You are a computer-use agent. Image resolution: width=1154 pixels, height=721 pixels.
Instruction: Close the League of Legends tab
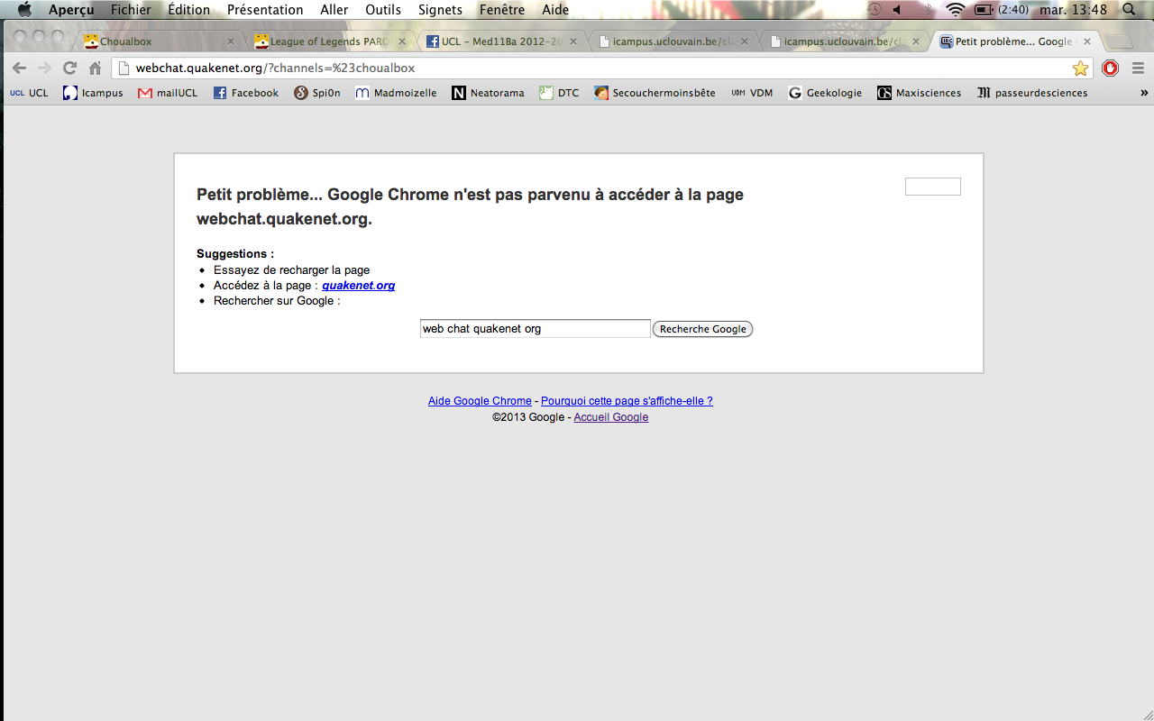402,41
